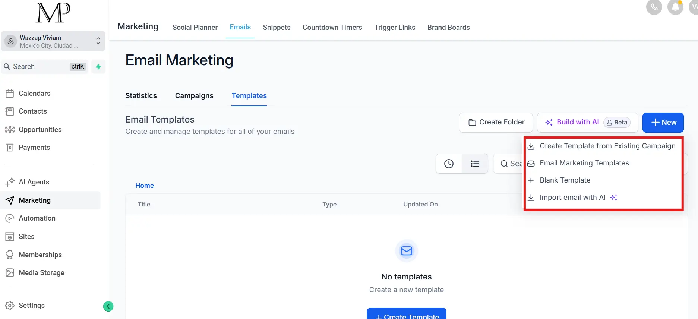Viewport: 698px width, 319px height.
Task: Open Payments section
Action: click(x=34, y=147)
